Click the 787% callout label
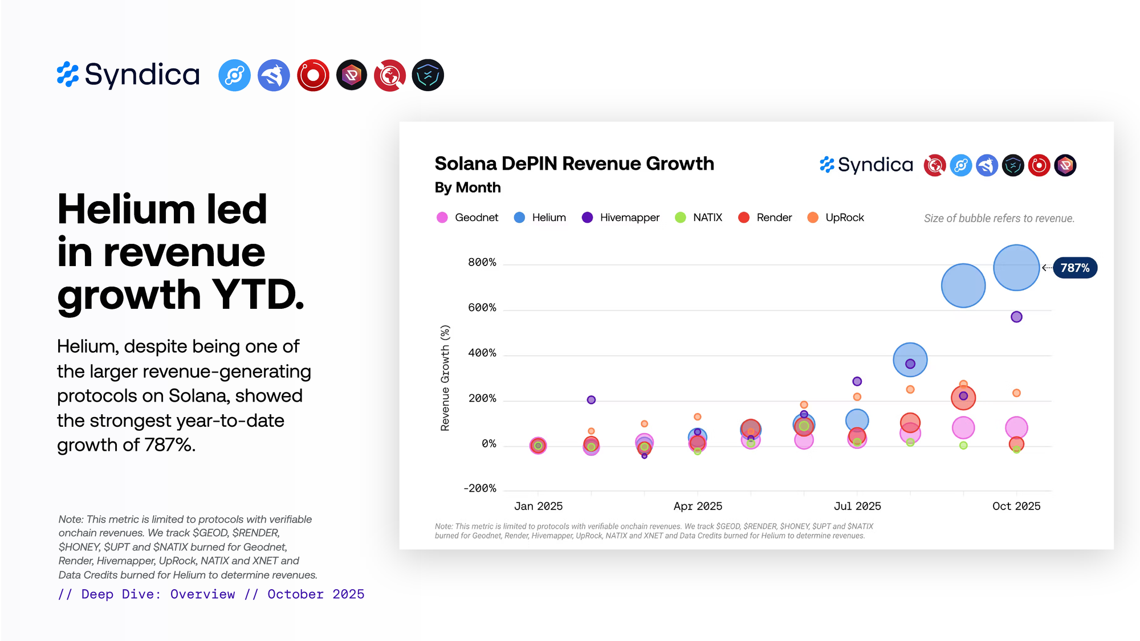The image size is (1140, 641). (x=1074, y=268)
